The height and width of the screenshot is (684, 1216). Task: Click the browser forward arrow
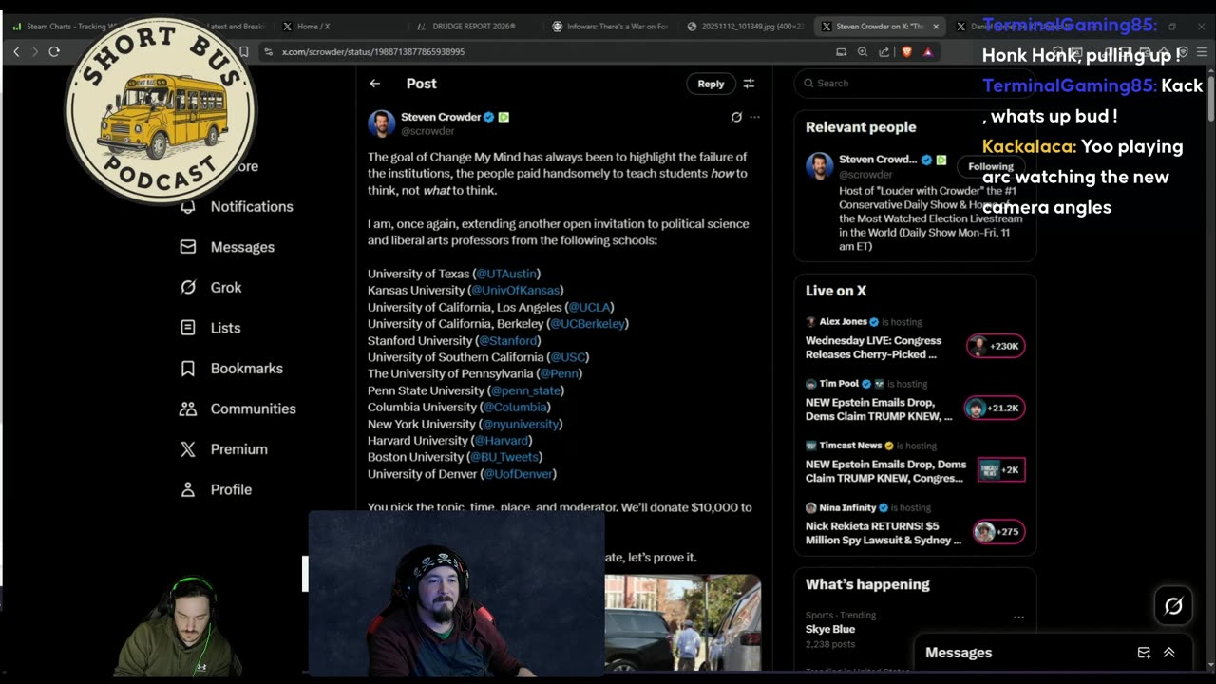[x=35, y=52]
